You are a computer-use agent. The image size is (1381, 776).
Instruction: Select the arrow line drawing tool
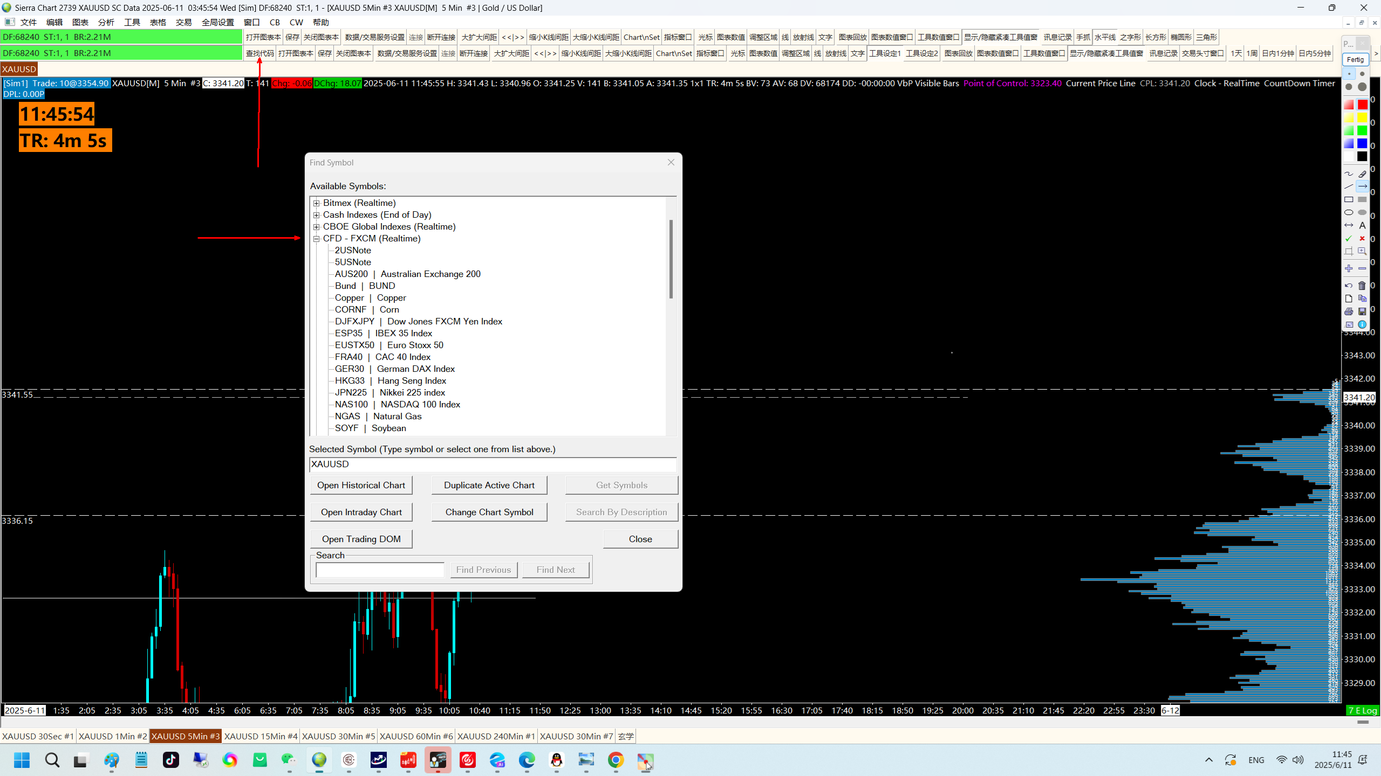point(1362,186)
